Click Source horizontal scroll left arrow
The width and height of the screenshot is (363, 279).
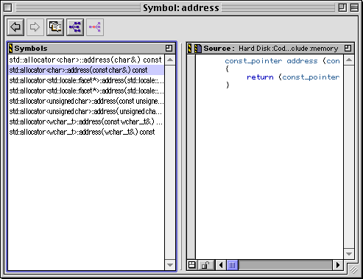[x=221, y=265]
